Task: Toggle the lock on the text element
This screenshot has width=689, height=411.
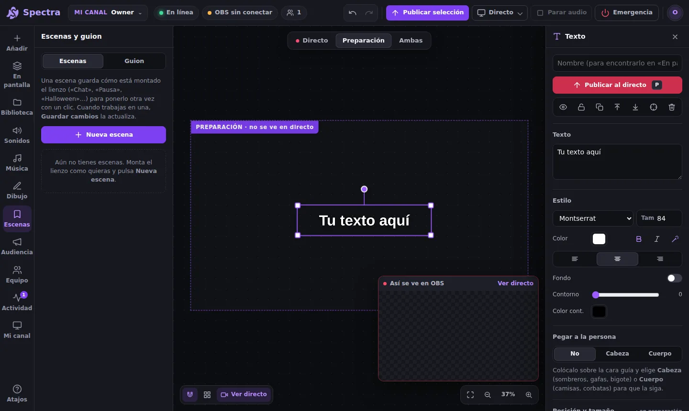Action: point(581,107)
